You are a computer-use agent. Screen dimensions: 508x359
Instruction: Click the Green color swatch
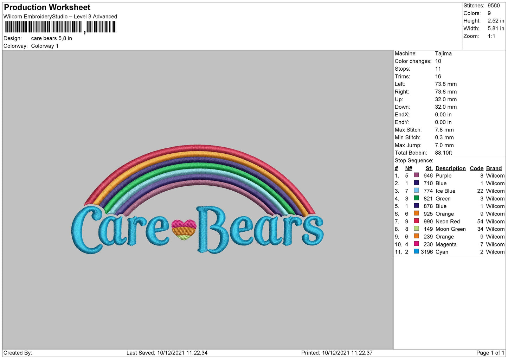[x=417, y=198]
